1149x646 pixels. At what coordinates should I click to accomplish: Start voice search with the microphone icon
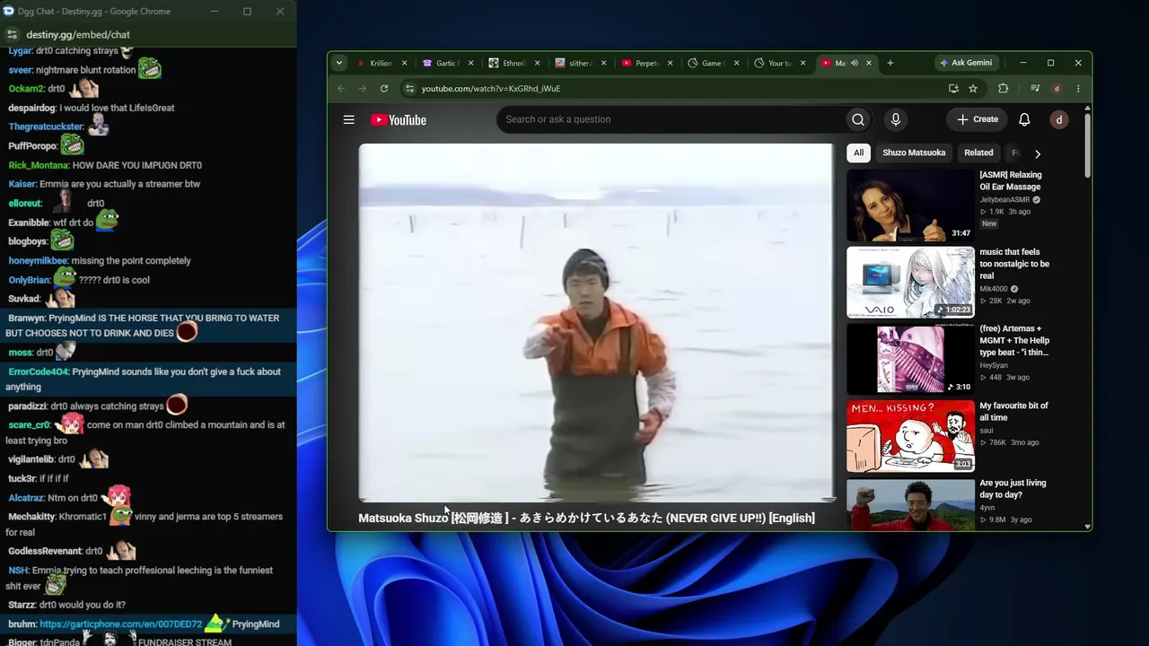(895, 119)
